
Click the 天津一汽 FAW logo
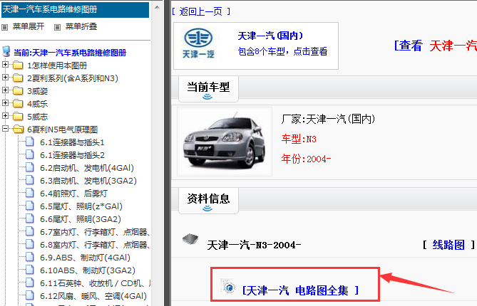(198, 43)
